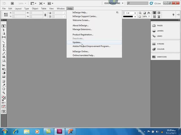181x135 pixels.
Task: Open the stroke weight 1 pt dropdown
Action: click(x=135, y=13)
